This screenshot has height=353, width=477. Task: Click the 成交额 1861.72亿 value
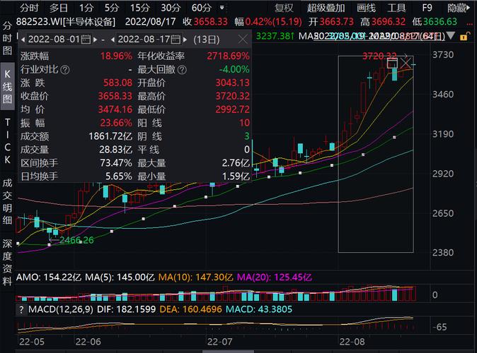tap(110, 136)
